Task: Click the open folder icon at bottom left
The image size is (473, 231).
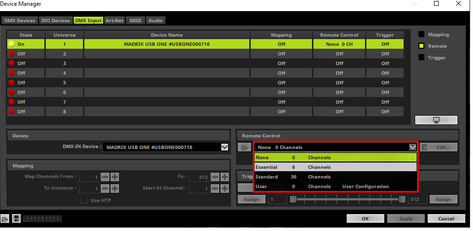Action: click(5, 219)
